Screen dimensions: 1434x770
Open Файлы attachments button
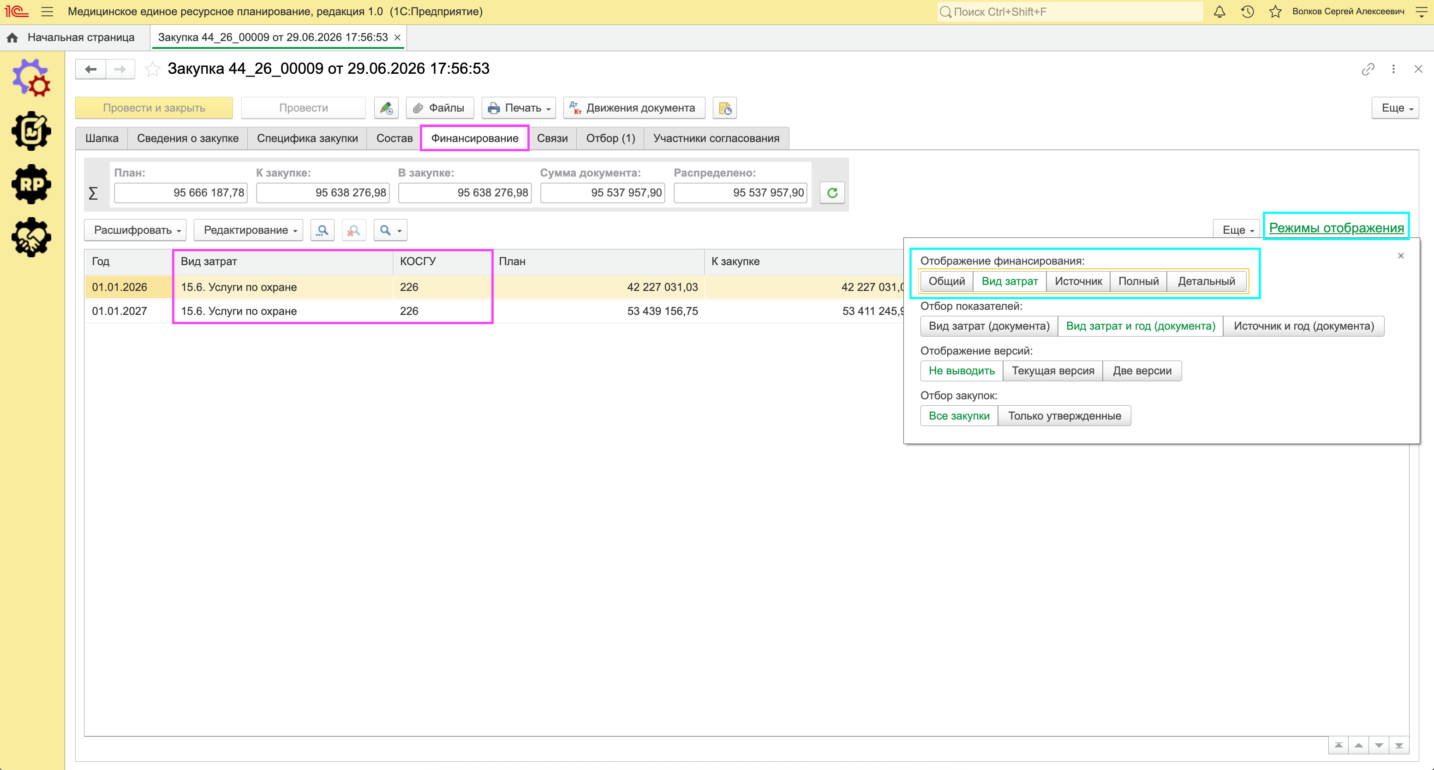[x=440, y=108]
